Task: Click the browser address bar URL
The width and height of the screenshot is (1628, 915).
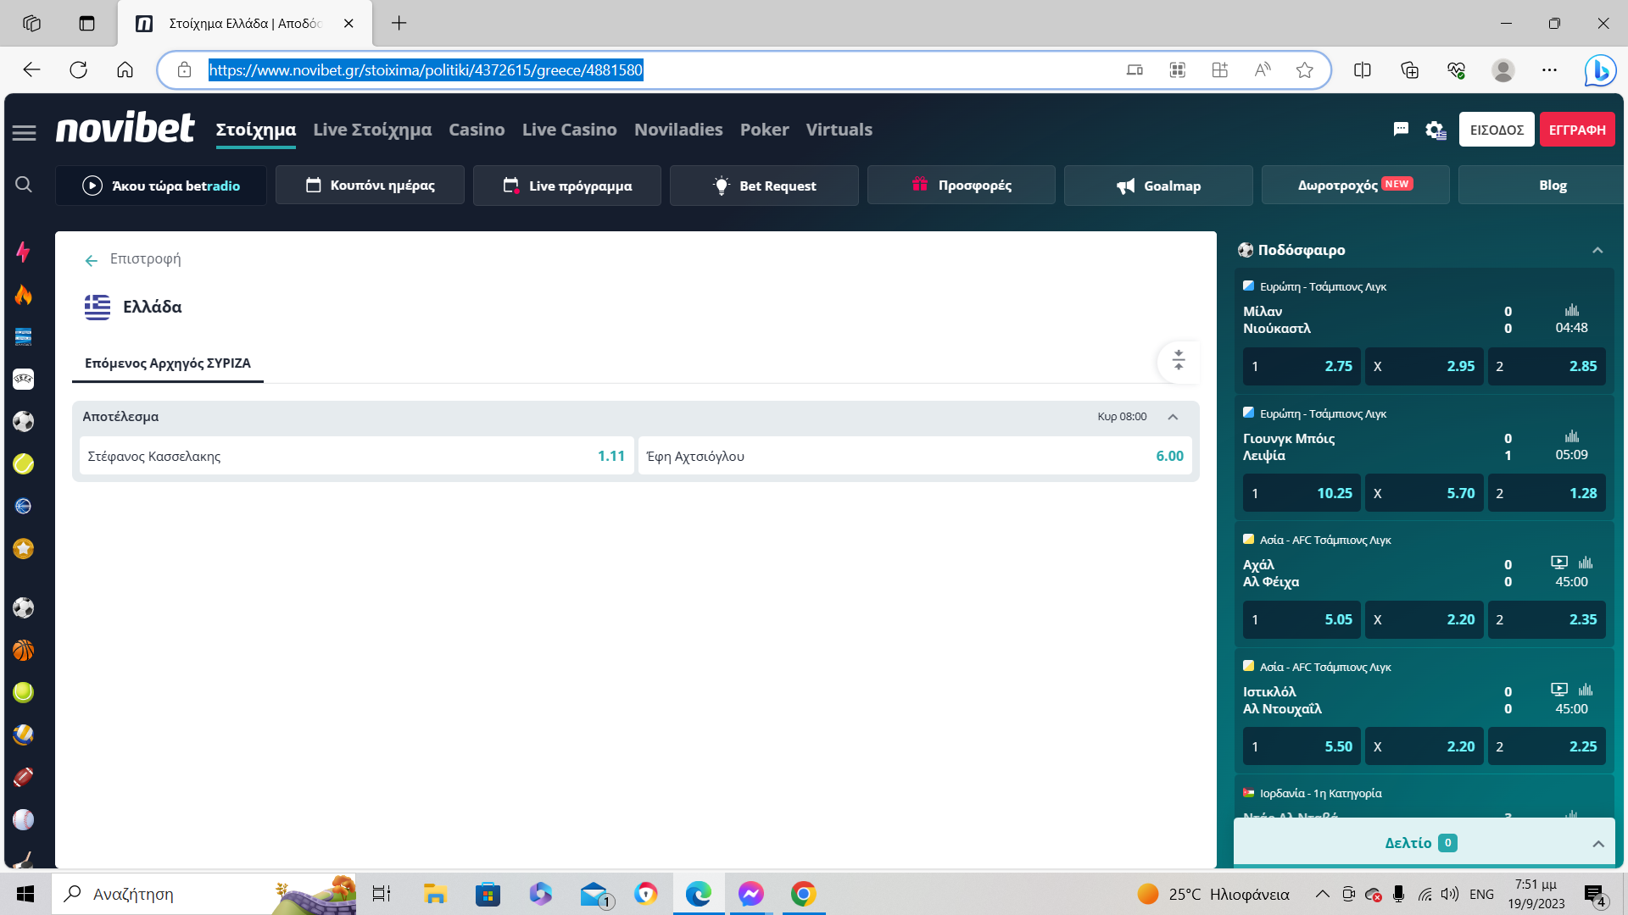Action: [426, 69]
